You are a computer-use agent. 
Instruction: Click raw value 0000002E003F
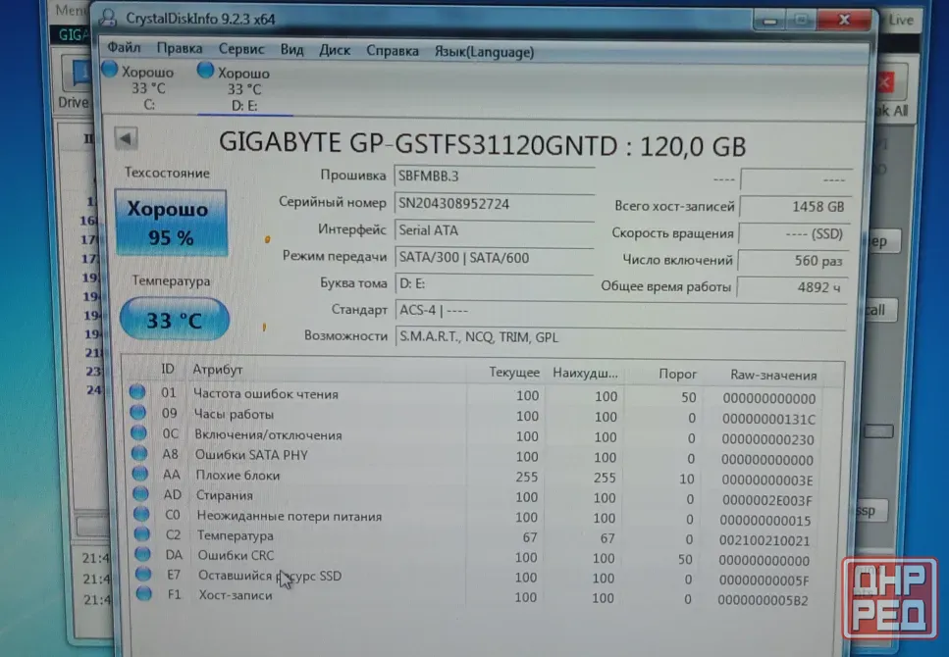coord(766,501)
